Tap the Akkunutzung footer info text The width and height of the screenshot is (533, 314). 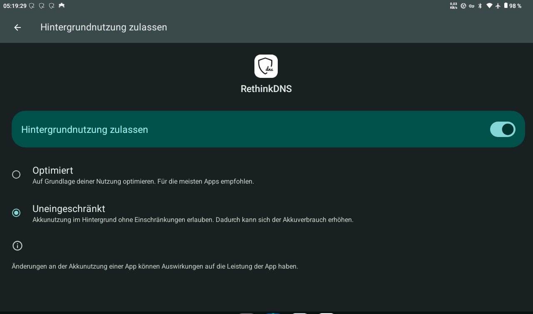click(155, 267)
